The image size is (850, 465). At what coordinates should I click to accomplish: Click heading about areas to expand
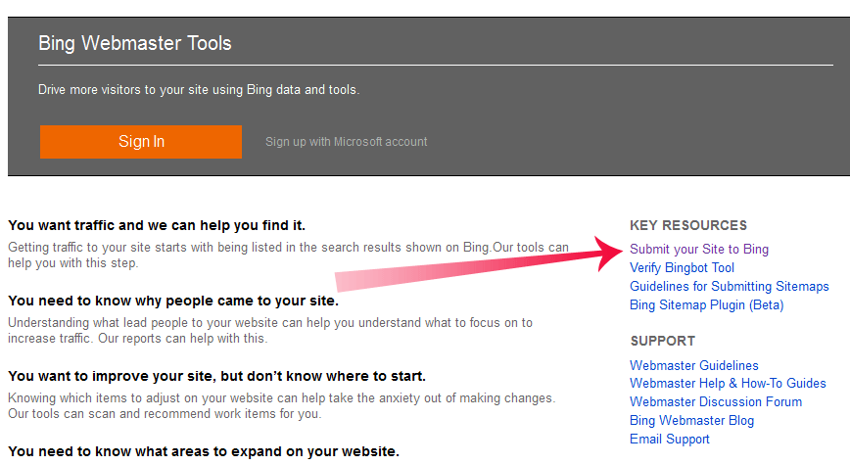click(x=204, y=451)
